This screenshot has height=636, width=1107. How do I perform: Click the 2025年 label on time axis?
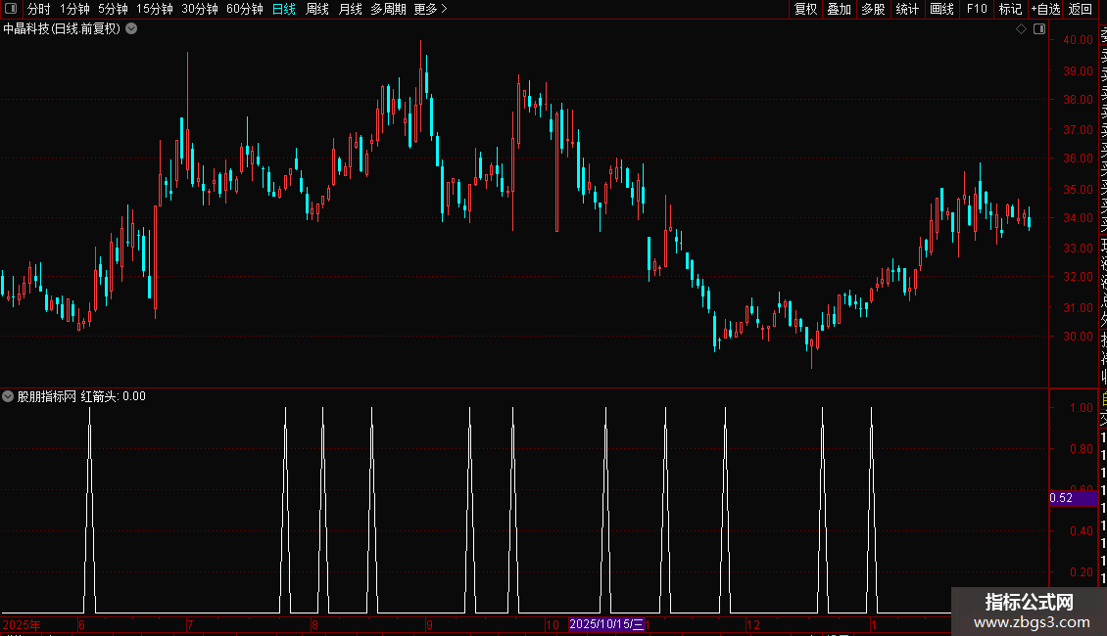tap(22, 624)
